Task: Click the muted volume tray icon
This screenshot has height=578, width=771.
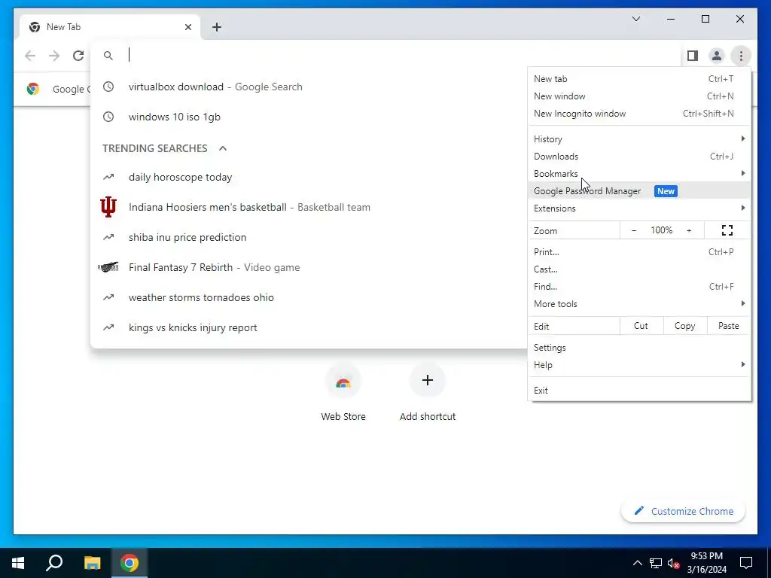Action: 673,563
